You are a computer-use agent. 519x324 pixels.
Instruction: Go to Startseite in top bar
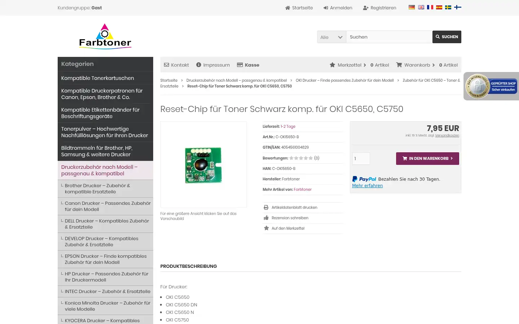[x=299, y=8]
